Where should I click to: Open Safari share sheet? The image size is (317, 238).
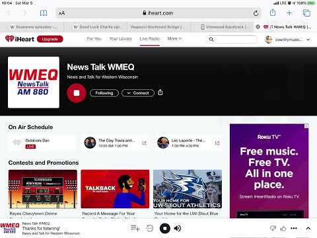(x=273, y=13)
